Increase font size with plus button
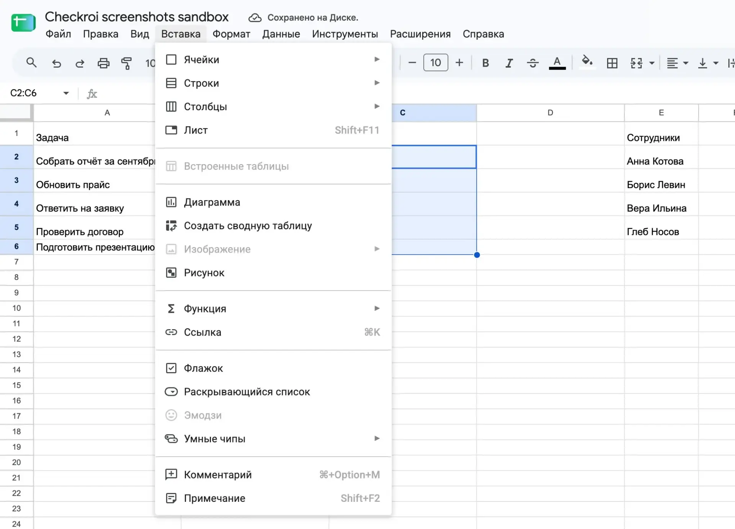735x529 pixels. (459, 62)
